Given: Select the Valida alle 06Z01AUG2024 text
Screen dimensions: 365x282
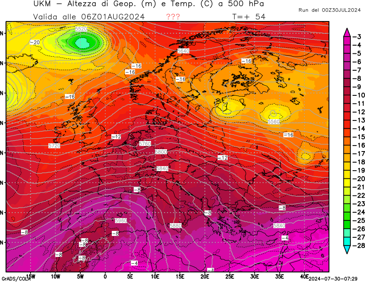Looking at the screenshot, I should pos(89,17).
